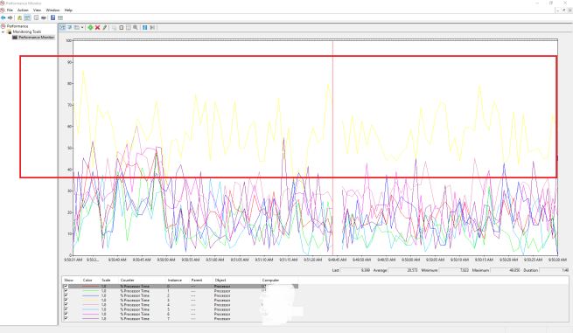This screenshot has height=333, width=573.
Task: Open the File menu
Action: click(10, 10)
